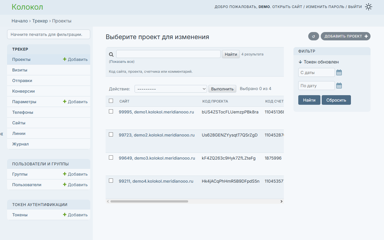Open Сайты in the sidebar
The image size is (384, 240).
(x=19, y=123)
